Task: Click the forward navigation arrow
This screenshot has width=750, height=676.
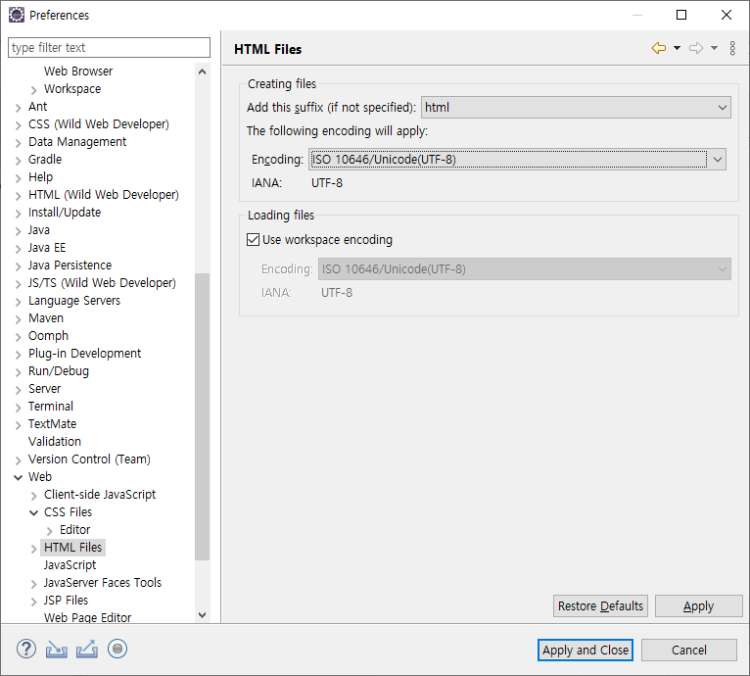Action: coord(696,48)
